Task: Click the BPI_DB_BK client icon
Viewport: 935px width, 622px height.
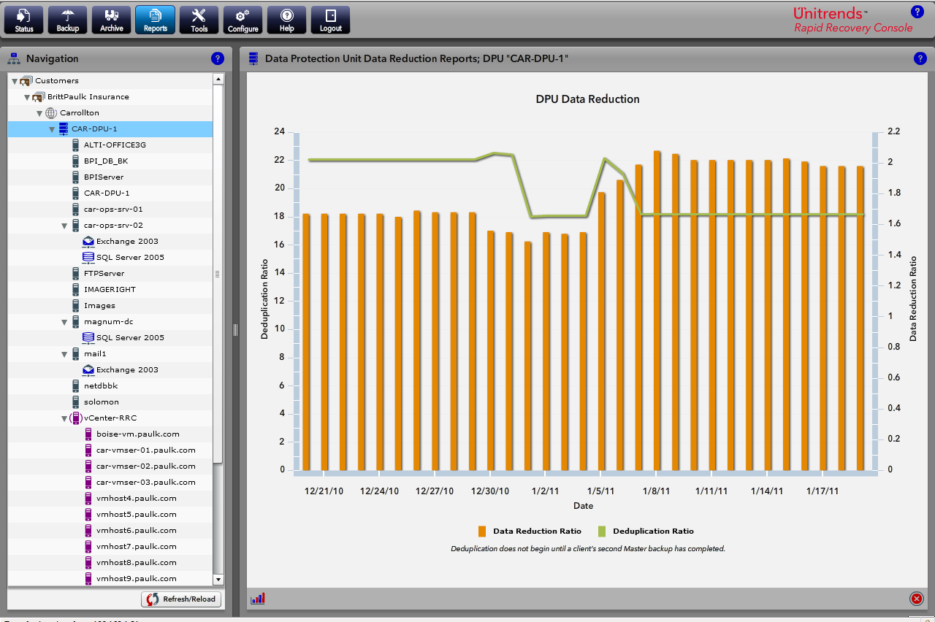Action: point(76,161)
